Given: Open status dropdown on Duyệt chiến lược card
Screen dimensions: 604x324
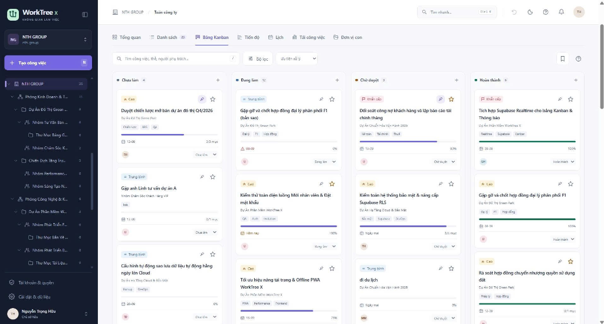Looking at the screenshot, I should coord(206,155).
